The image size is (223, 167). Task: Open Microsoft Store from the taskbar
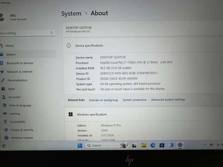pyautogui.click(x=162, y=145)
